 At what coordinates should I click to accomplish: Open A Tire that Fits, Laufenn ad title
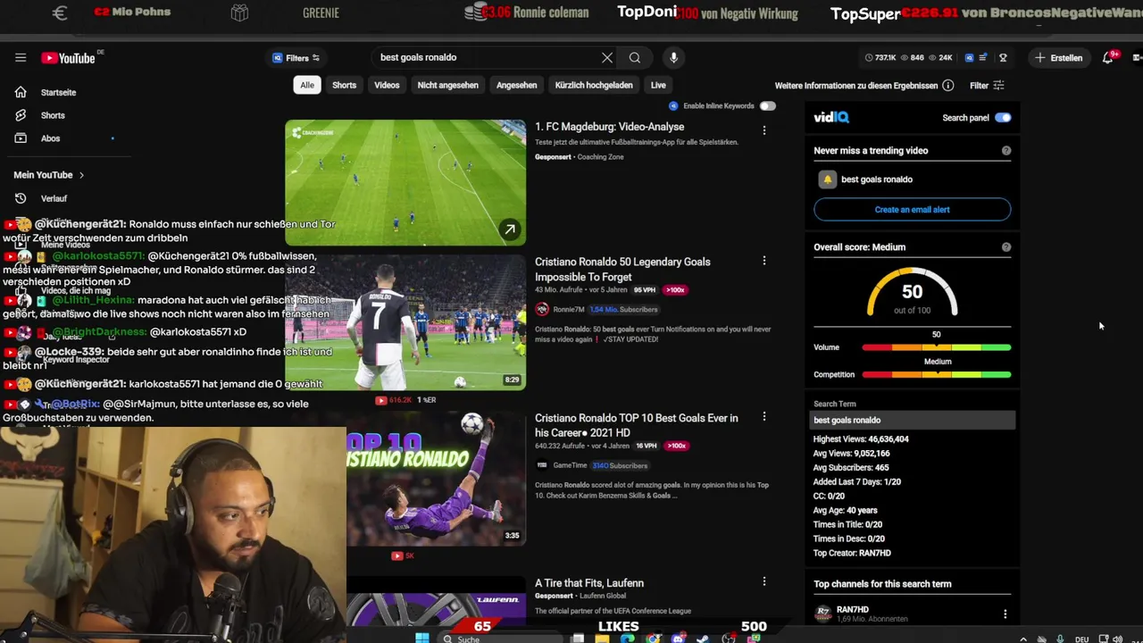coord(589,583)
